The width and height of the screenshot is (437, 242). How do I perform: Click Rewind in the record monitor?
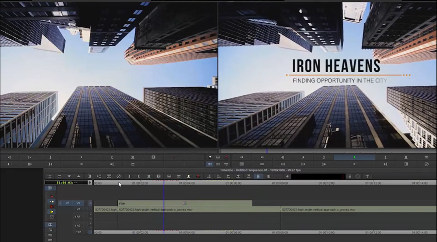241,157
